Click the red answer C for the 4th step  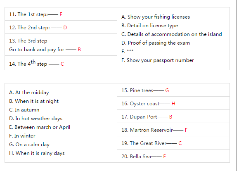(62, 64)
